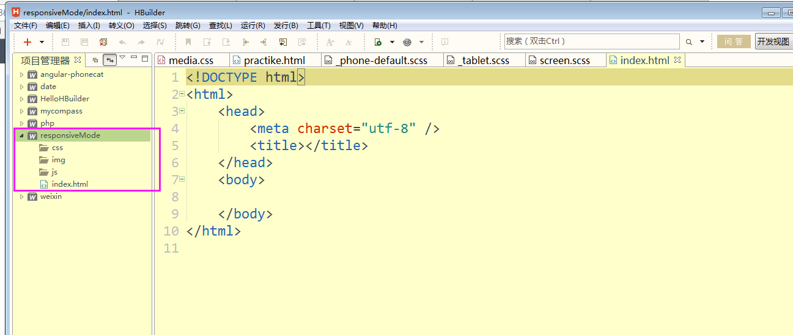Open the 跳转(G) menu
This screenshot has height=335, width=793.
[x=188, y=25]
